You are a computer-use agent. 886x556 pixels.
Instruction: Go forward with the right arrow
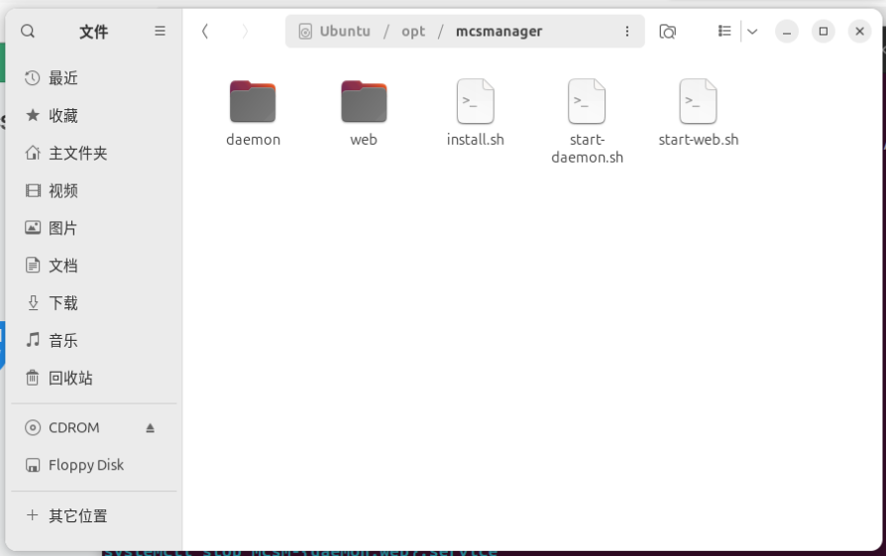coord(245,31)
